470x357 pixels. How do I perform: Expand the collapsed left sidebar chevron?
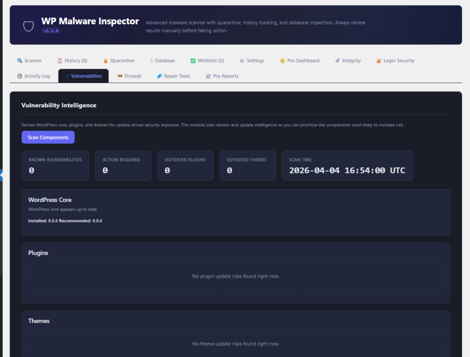[2, 175]
